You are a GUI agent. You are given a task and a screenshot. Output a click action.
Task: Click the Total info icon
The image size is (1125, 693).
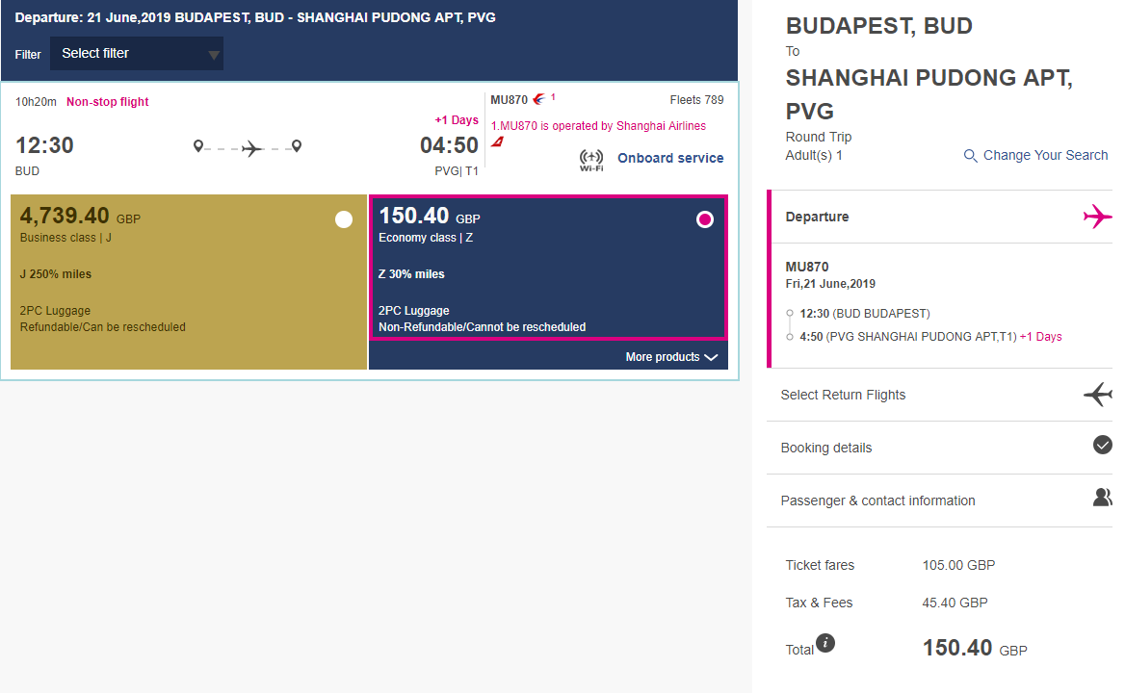[x=825, y=643]
